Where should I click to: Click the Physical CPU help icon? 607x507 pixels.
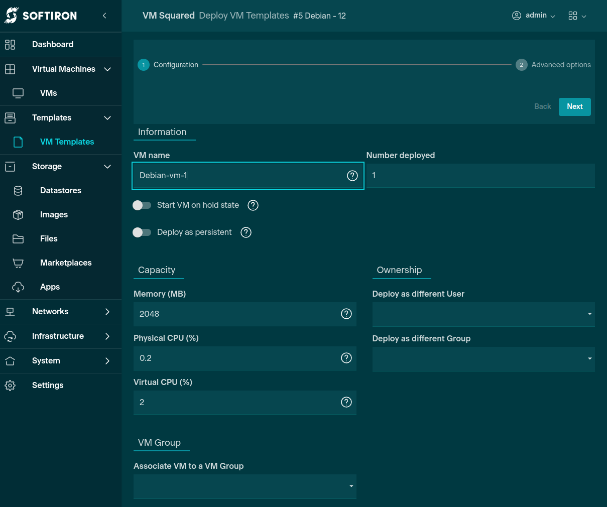tap(346, 358)
